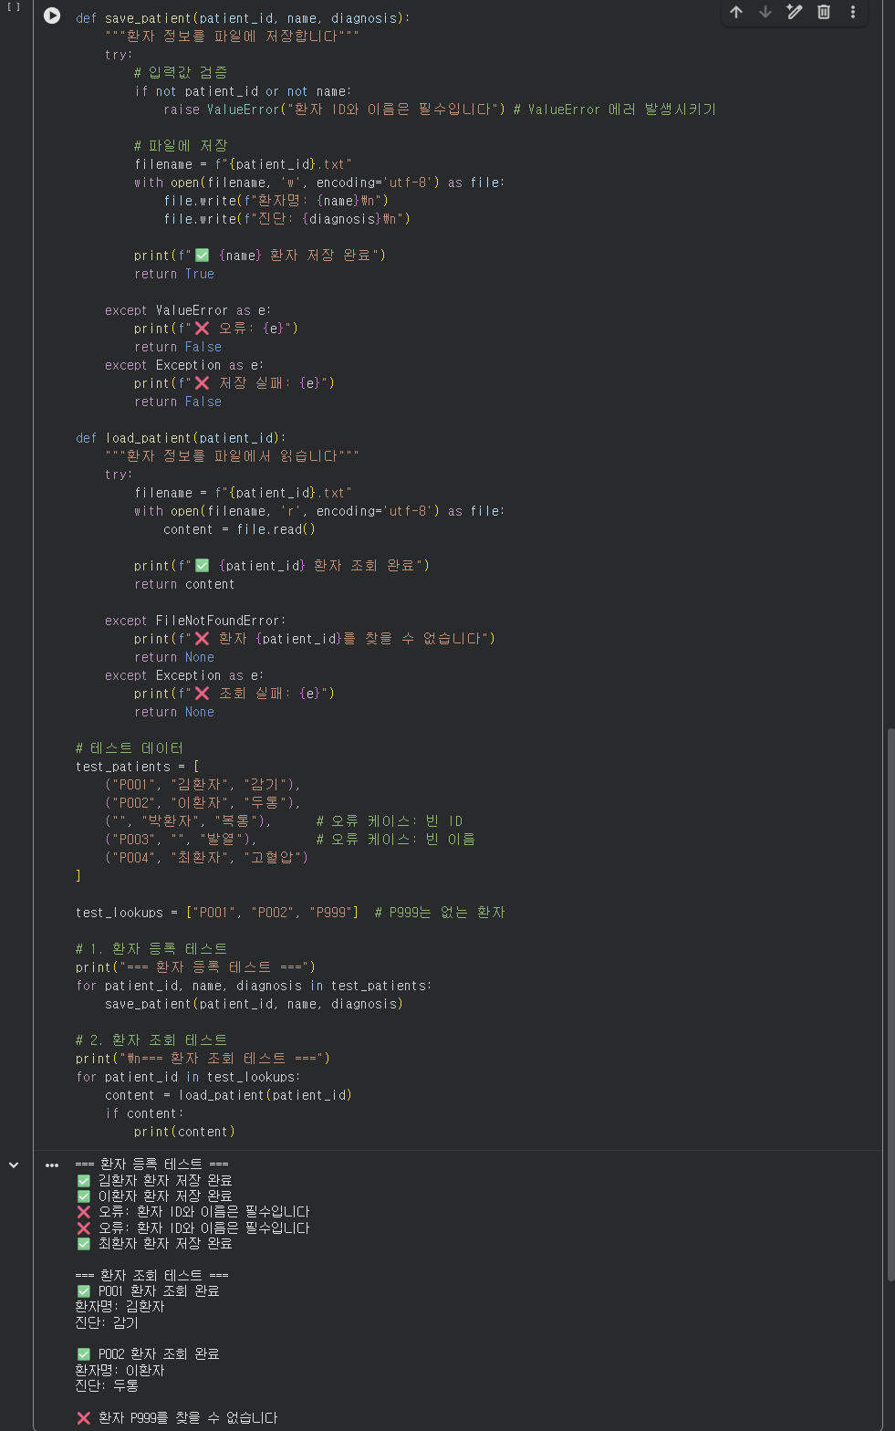895x1431 pixels.
Task: Move the cell down with the down arrow
Action: coord(765,12)
